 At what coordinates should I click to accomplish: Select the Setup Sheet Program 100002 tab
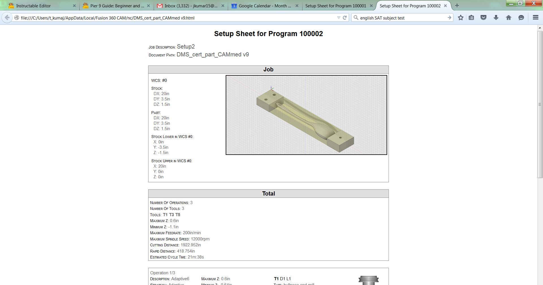click(410, 6)
